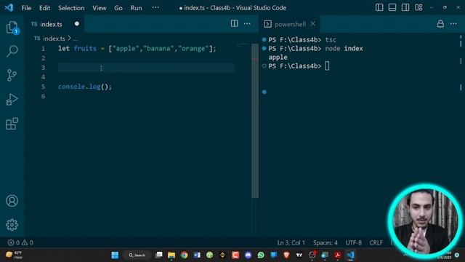Viewport: 465px width, 262px height.
Task: Click the Customize Layout icon in the title bar
Action: [418, 7]
